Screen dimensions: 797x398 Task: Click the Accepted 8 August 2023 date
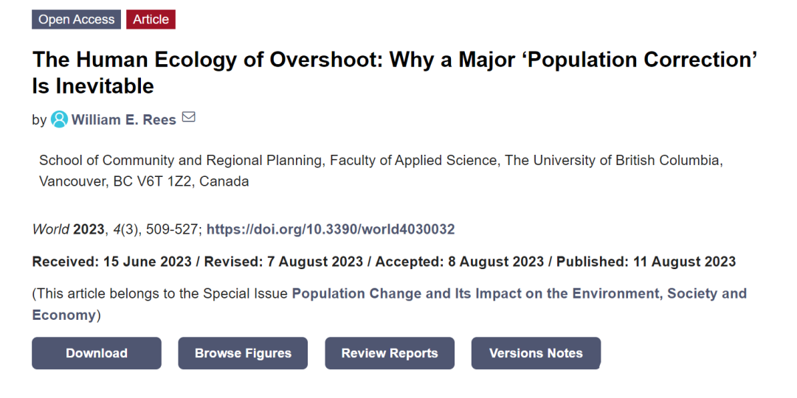click(x=460, y=262)
